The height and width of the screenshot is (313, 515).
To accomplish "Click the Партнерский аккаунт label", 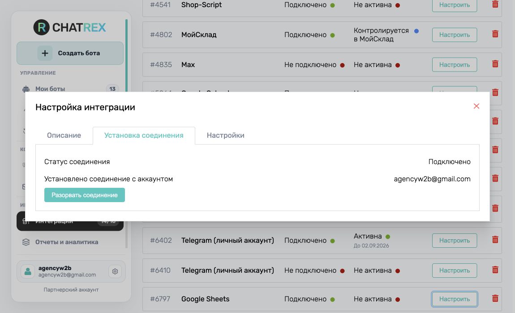I will pos(71,290).
